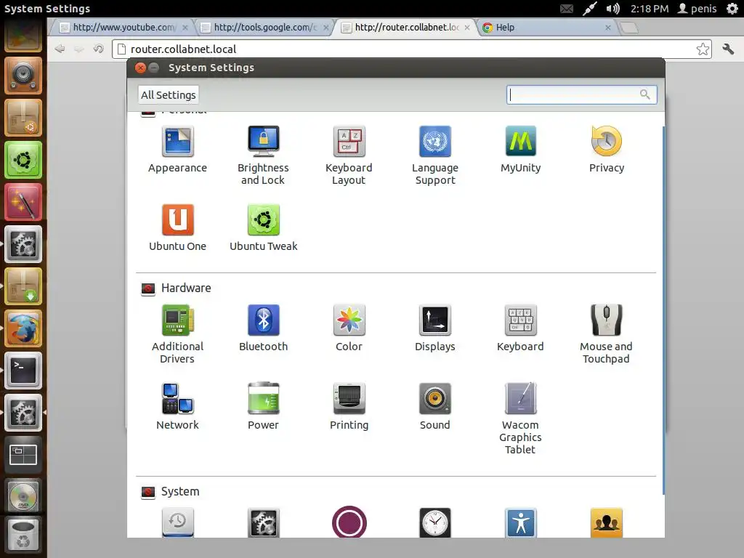The width and height of the screenshot is (744, 558).
Task: Switch to the Help browser tab
Action: click(546, 28)
